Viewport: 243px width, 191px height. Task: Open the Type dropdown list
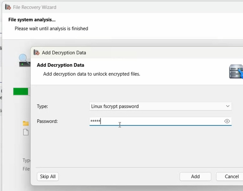point(160,106)
